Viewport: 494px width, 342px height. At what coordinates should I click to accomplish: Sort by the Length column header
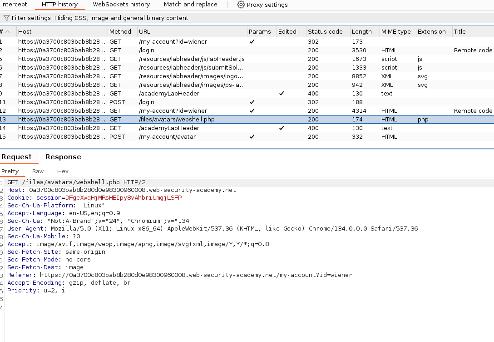coord(361,32)
